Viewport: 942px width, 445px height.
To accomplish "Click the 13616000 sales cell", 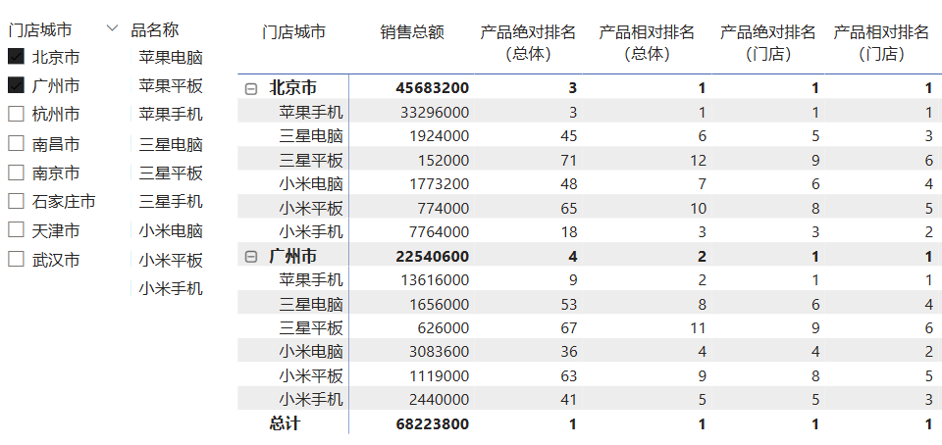I will click(x=435, y=280).
